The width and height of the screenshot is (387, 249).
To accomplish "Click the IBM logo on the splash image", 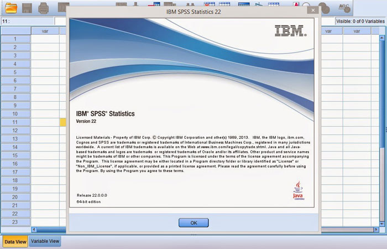I will tap(291, 30).
